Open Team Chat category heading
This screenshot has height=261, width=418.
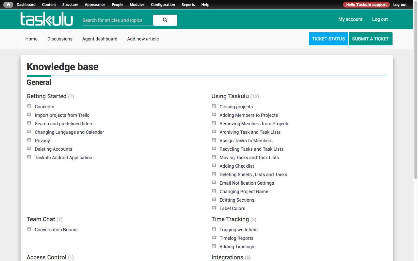pyautogui.click(x=41, y=219)
